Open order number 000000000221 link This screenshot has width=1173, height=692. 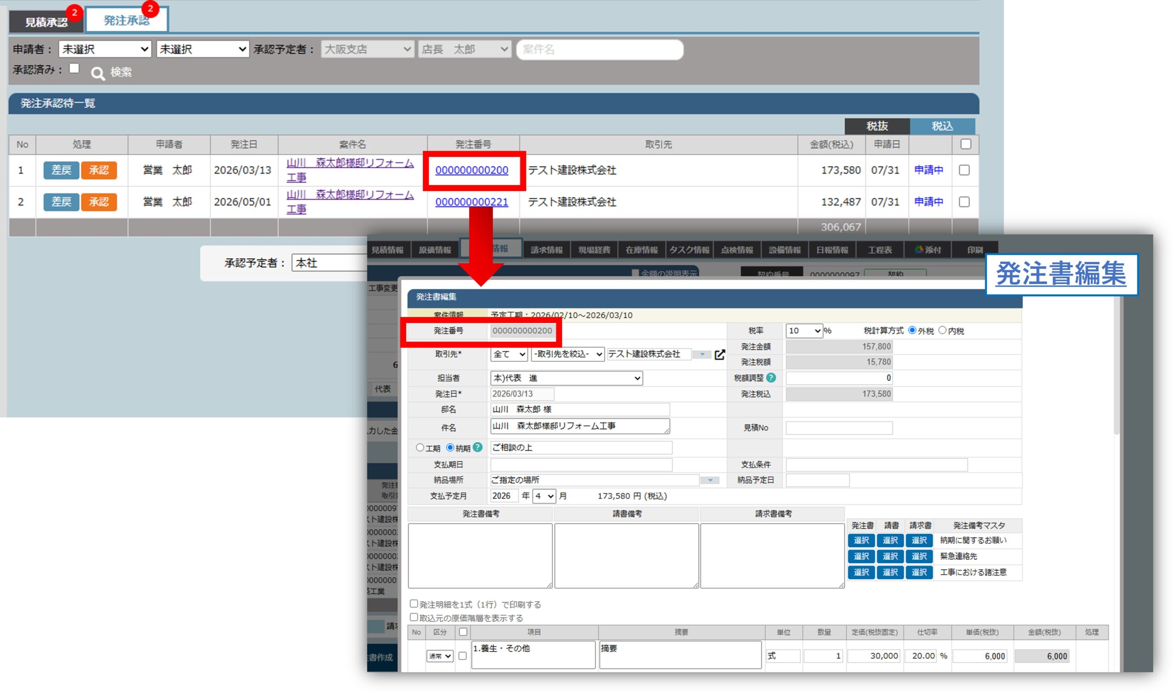click(x=471, y=202)
